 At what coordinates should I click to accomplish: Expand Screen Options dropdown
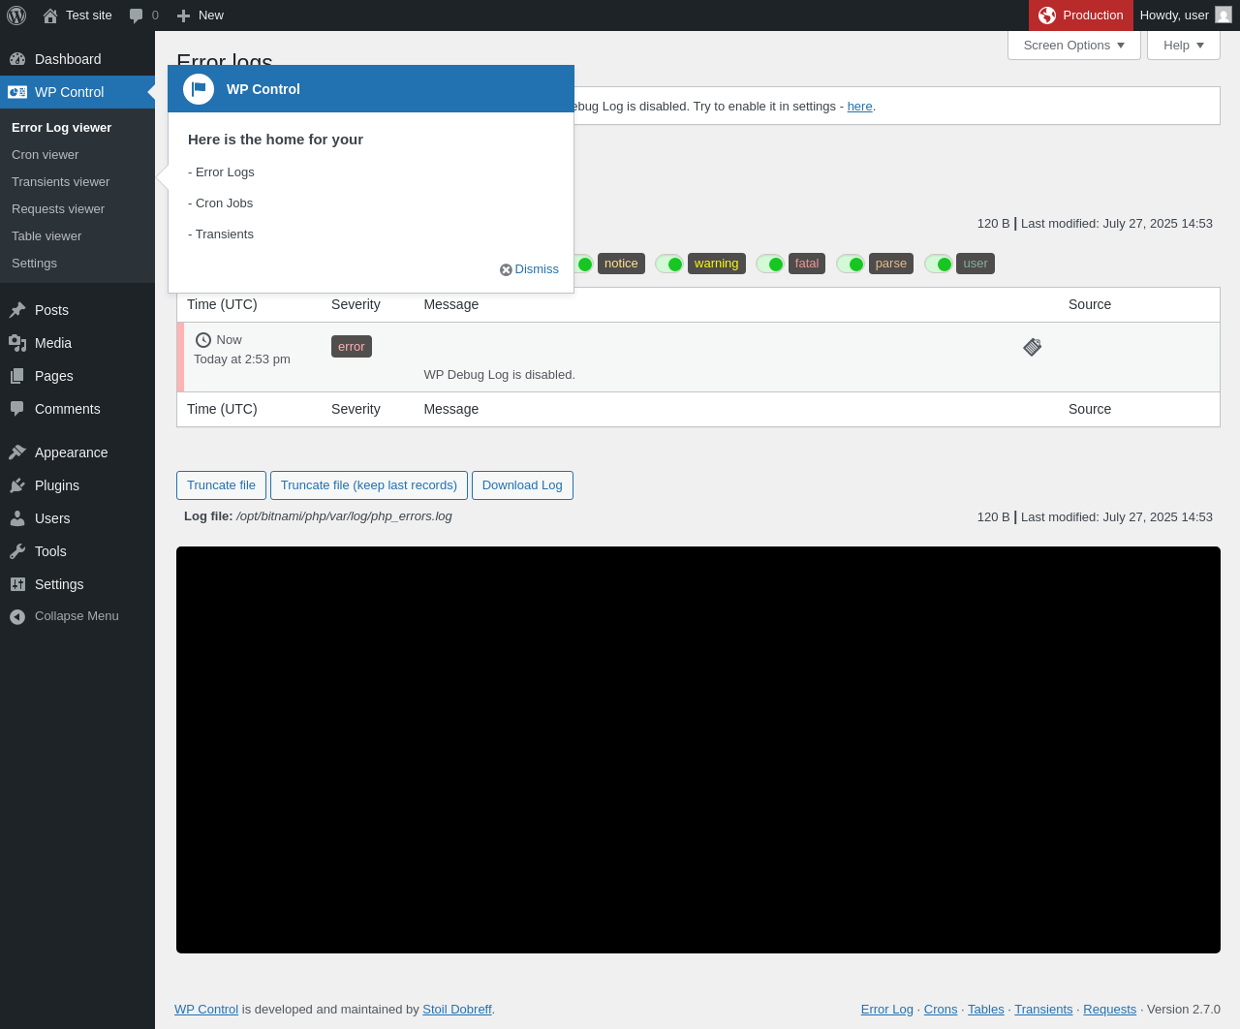1074,46
